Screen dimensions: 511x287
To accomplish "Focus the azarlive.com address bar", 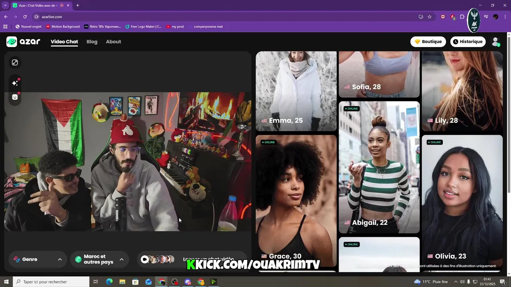I will coord(224,17).
